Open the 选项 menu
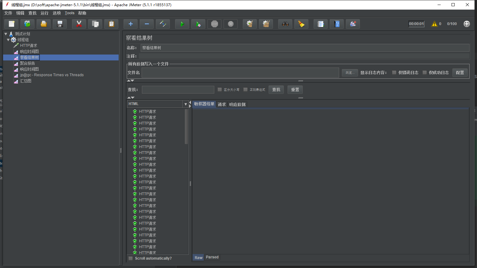Image resolution: width=477 pixels, height=268 pixels. click(x=57, y=13)
